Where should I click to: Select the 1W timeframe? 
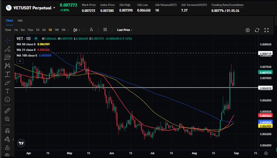(x=57, y=30)
